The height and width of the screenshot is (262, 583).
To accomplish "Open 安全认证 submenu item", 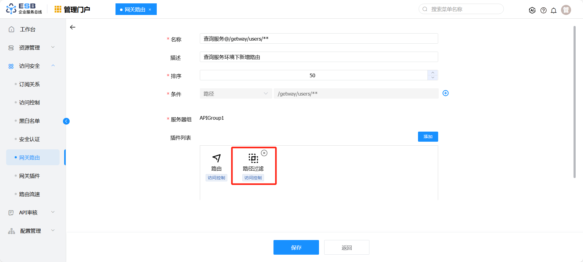I will click(30, 139).
